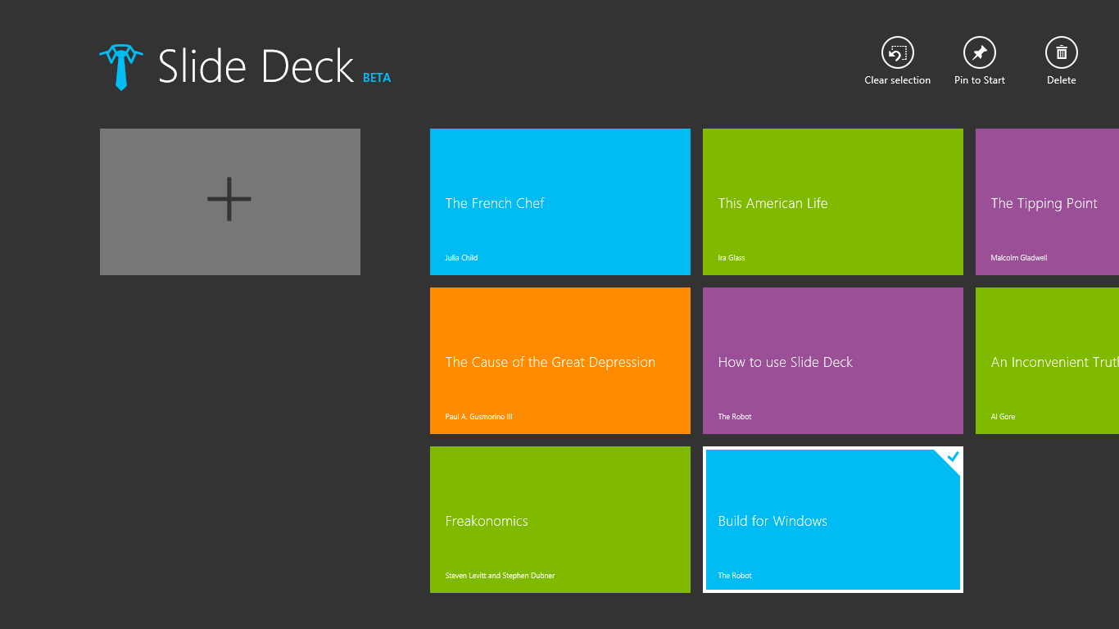Click the Slide Deck tie logo
The height and width of the screenshot is (629, 1119).
pos(120,66)
